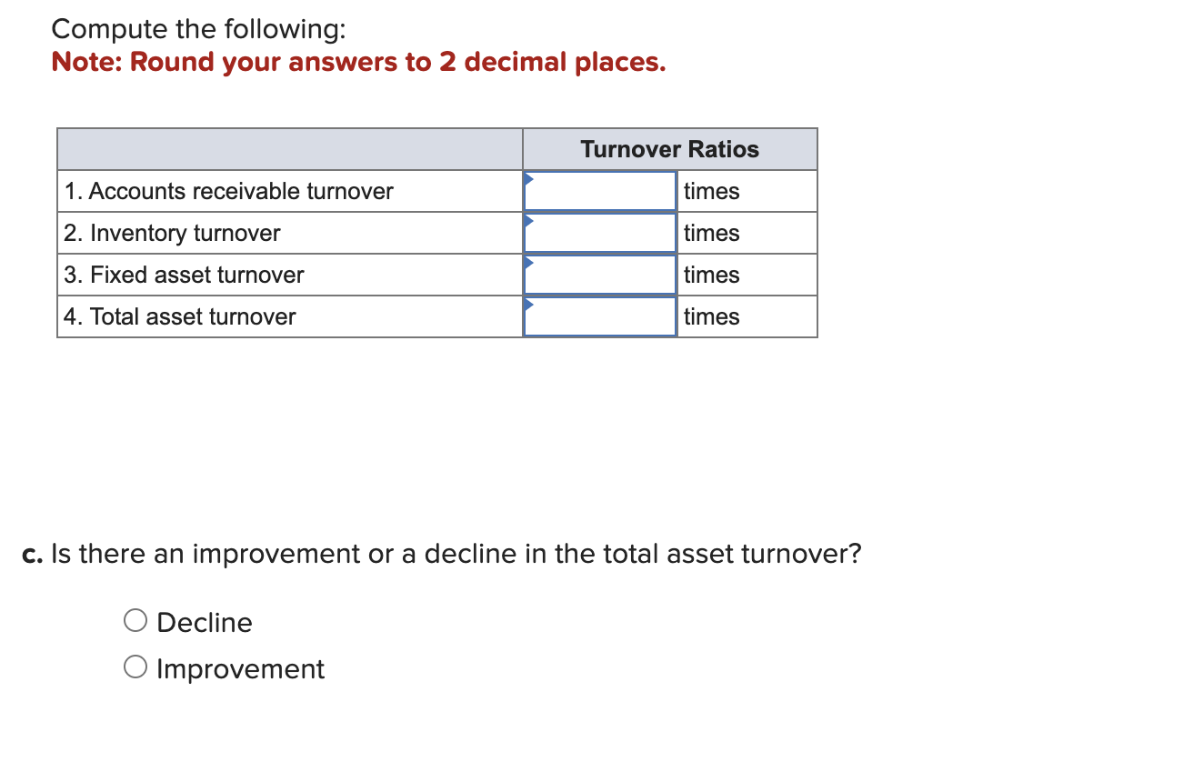The width and height of the screenshot is (1193, 782).
Task: Click the blue marker beside Fixed asset input
Action: click(527, 261)
